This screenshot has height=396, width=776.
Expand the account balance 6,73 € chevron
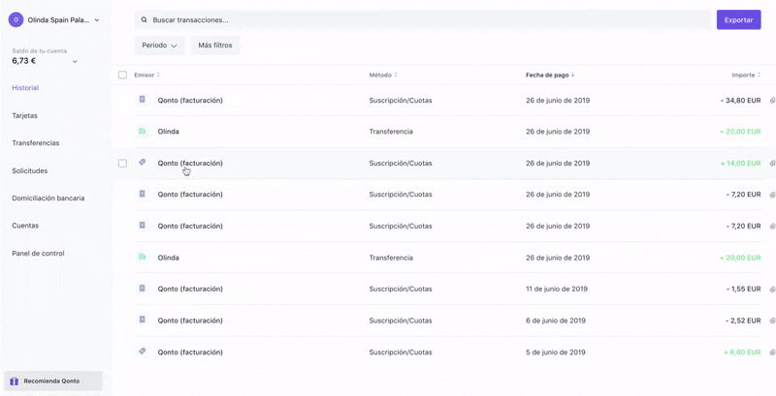[x=75, y=62]
